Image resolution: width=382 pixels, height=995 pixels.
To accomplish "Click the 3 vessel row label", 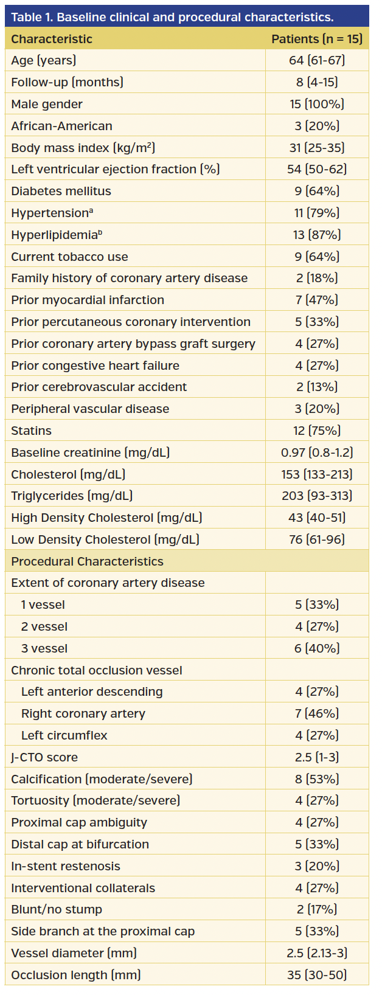I will coord(44,648).
